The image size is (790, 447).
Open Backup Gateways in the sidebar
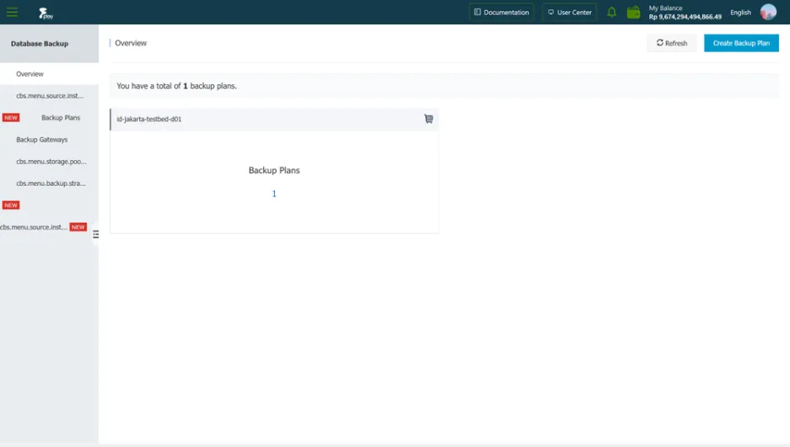pos(42,140)
